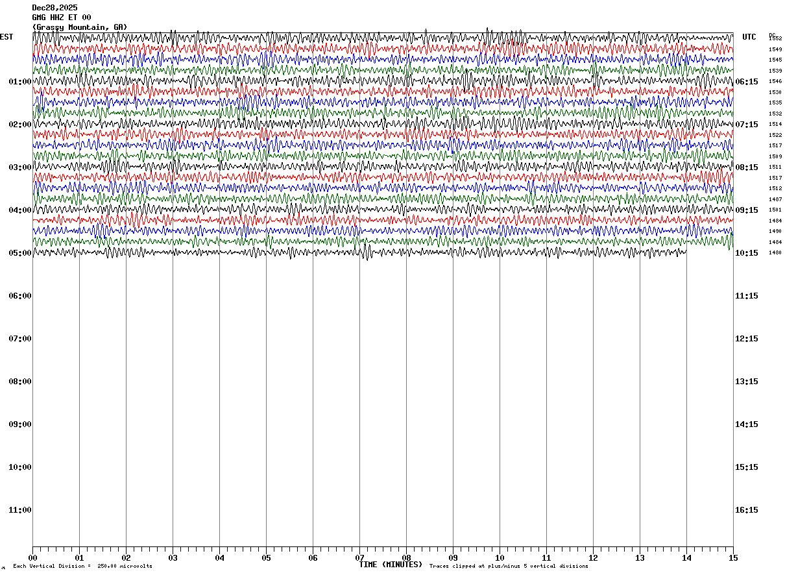
Task: Pick the DC offset value 1539
Action: [x=775, y=71]
